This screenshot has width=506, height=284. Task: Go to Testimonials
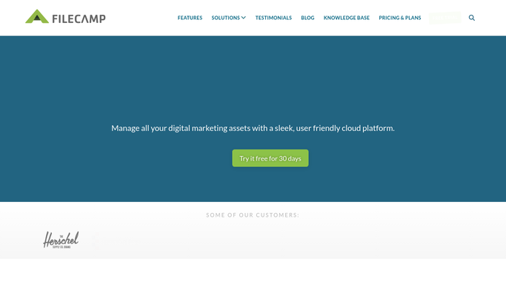pyautogui.click(x=273, y=18)
